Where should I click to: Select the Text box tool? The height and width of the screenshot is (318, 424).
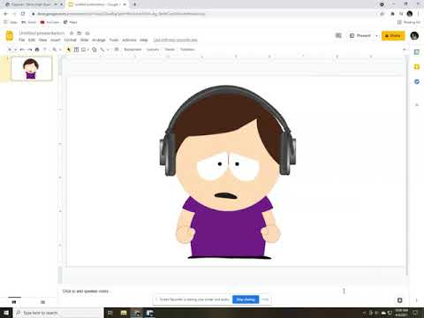[76, 49]
